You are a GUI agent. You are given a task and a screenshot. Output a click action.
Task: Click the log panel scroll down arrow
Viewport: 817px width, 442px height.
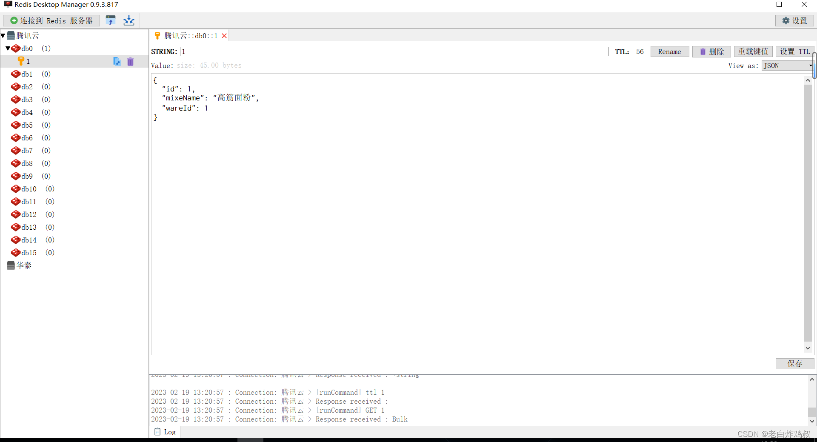coord(812,421)
